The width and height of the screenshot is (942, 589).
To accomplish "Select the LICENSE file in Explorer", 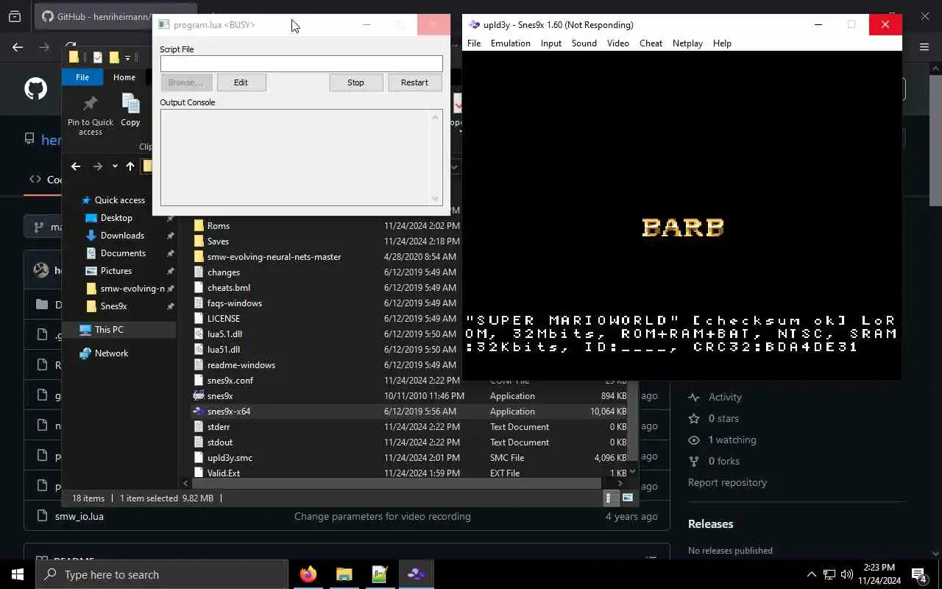I will (223, 319).
